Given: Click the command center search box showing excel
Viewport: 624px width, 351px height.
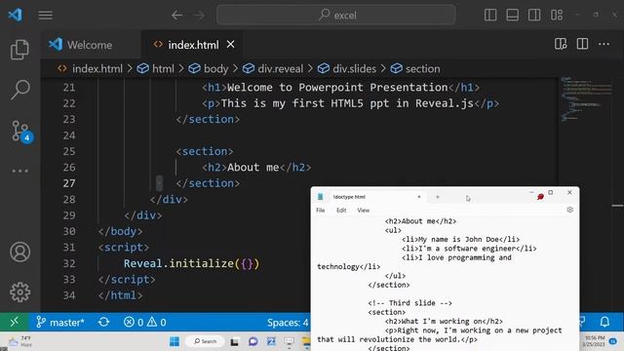Looking at the screenshot, I should coord(335,16).
